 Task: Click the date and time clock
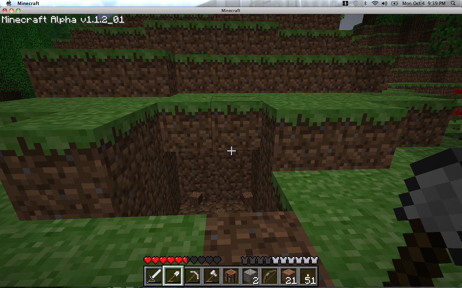click(424, 3)
